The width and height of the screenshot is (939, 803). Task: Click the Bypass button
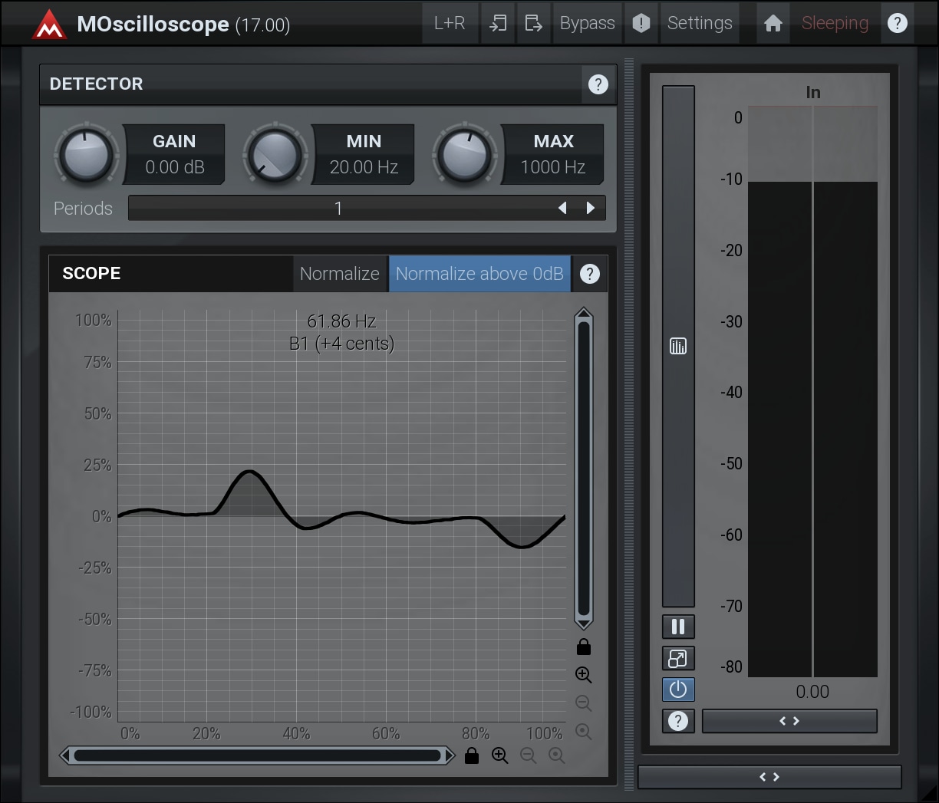point(587,24)
